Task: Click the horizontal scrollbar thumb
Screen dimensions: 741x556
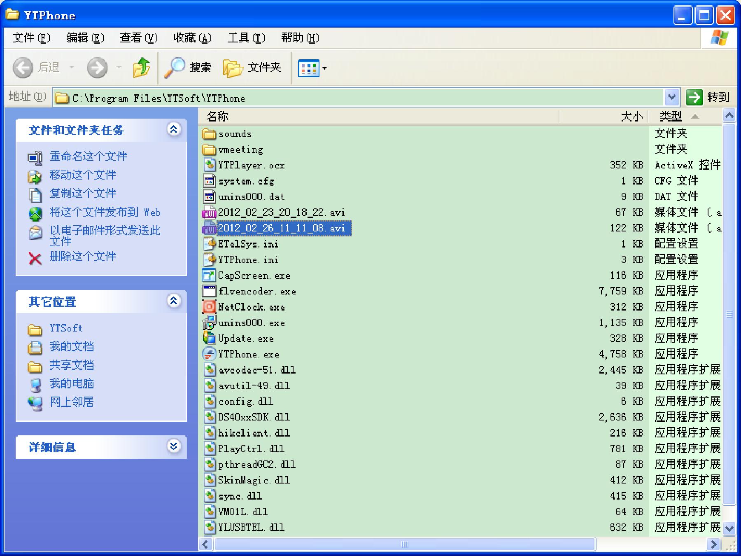Action: 404,544
